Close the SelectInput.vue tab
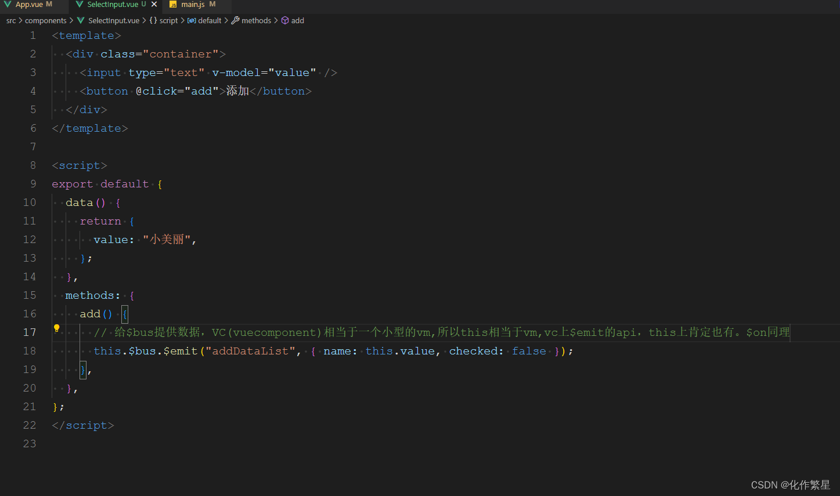Viewport: 840px width, 496px height. click(154, 5)
